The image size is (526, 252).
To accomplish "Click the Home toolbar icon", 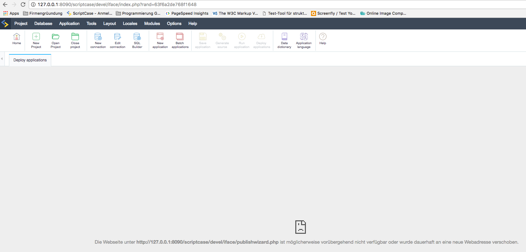I will (x=17, y=39).
